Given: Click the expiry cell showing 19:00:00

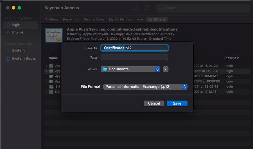Looking at the screenshot, I should [207, 81].
